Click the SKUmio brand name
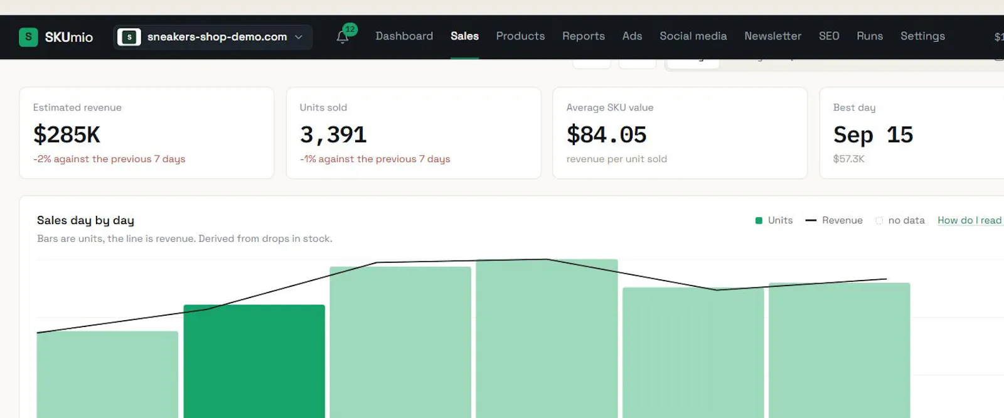1004x418 pixels. pos(69,37)
